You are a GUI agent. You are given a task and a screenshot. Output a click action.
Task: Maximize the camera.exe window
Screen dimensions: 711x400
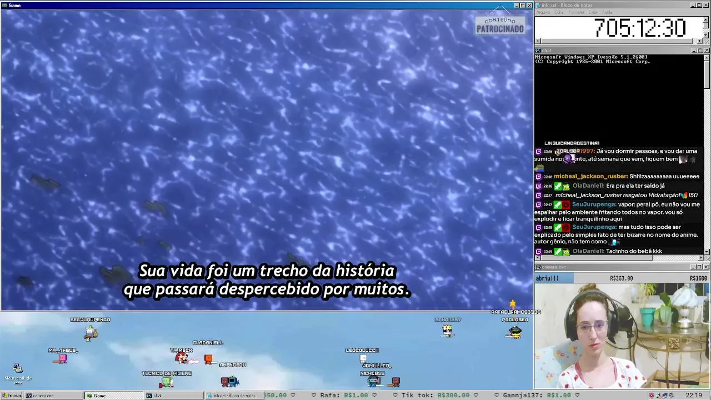(x=700, y=267)
